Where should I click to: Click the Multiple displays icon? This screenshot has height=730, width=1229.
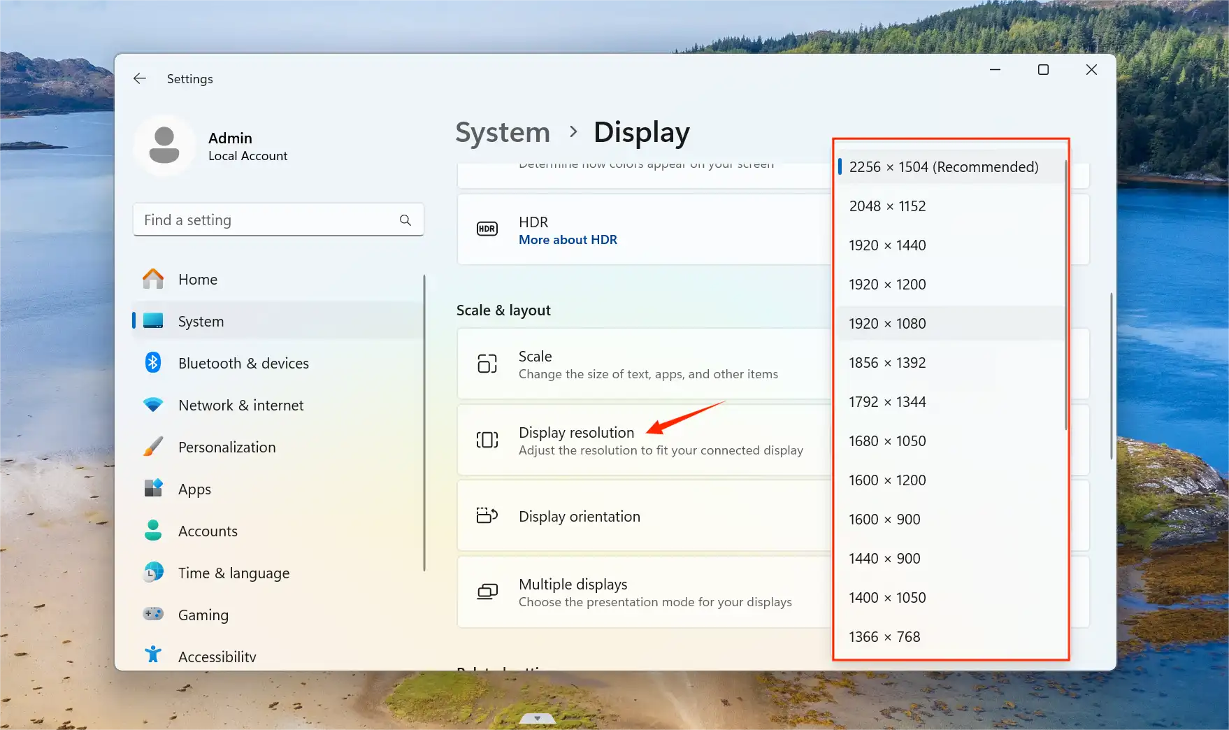click(x=487, y=592)
